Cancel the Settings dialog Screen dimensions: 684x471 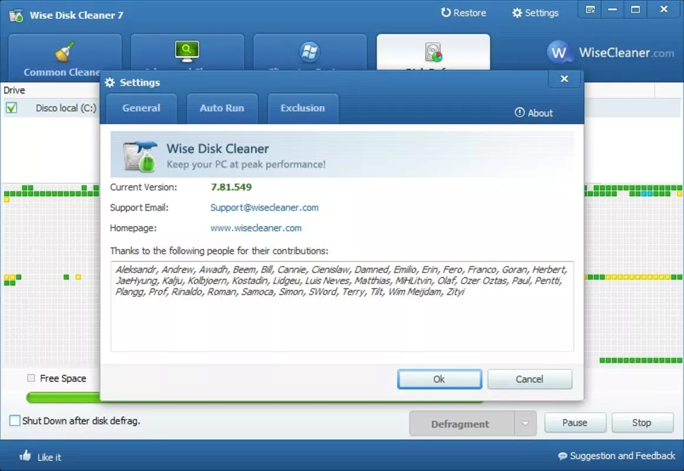(529, 379)
